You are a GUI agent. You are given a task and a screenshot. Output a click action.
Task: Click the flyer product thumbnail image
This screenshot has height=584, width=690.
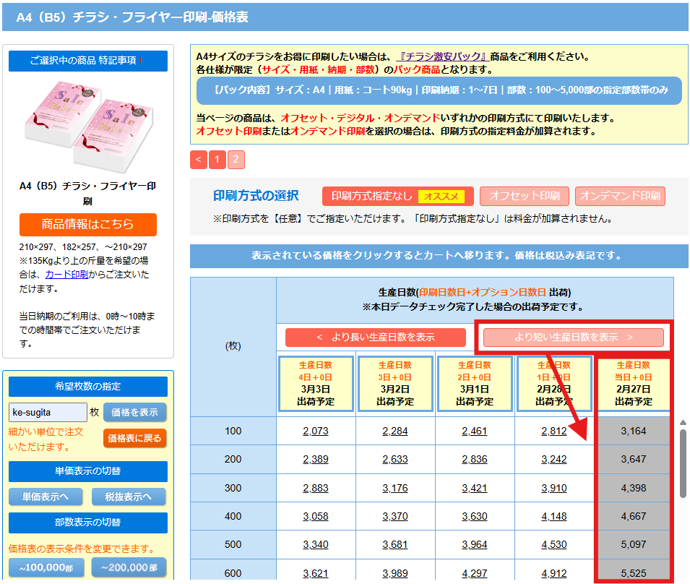pyautogui.click(x=87, y=124)
